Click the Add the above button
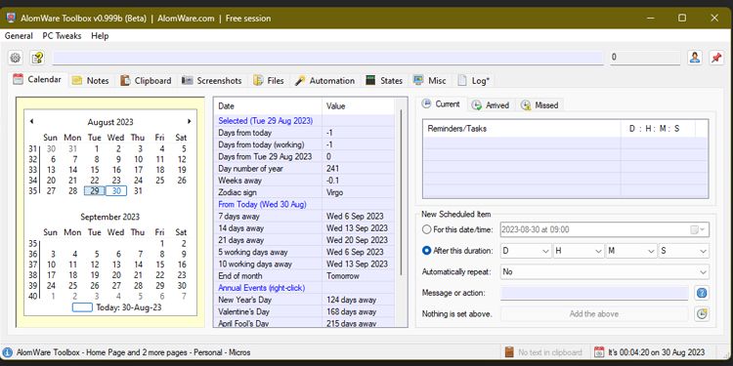The width and height of the screenshot is (733, 366). point(594,314)
